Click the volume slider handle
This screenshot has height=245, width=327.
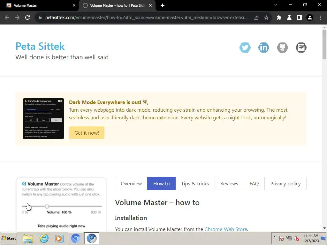[47, 206]
